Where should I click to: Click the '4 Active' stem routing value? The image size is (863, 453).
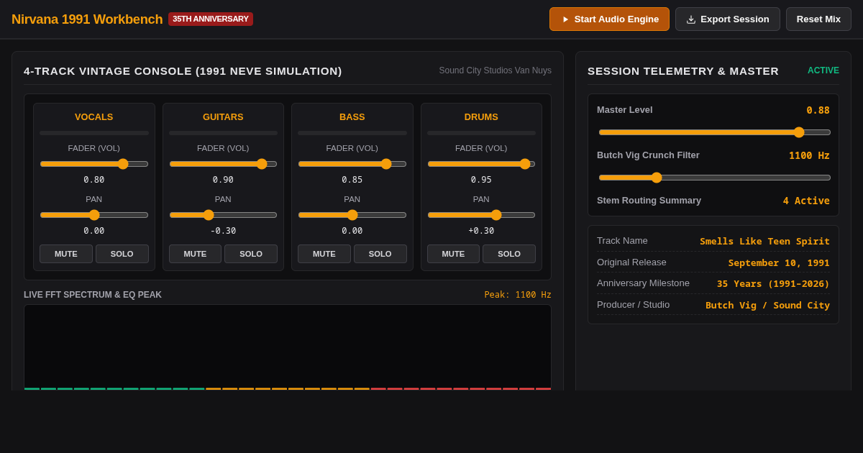806,201
